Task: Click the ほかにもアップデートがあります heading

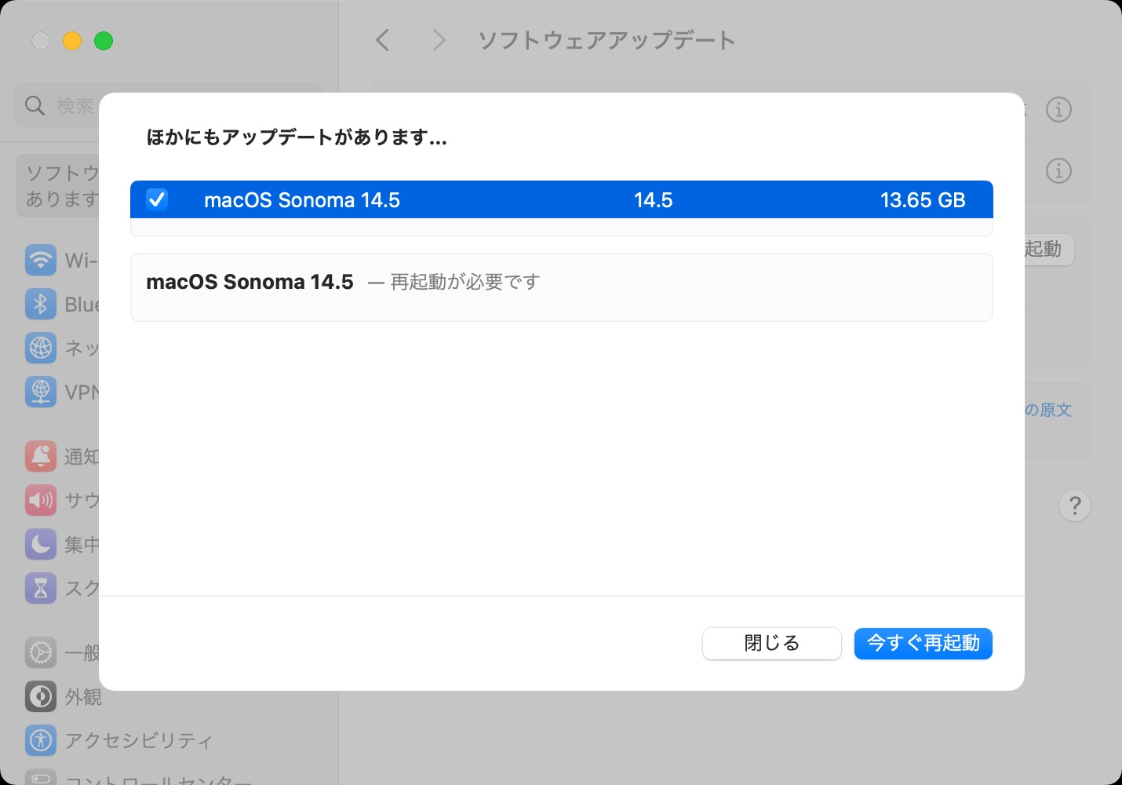Action: (297, 137)
